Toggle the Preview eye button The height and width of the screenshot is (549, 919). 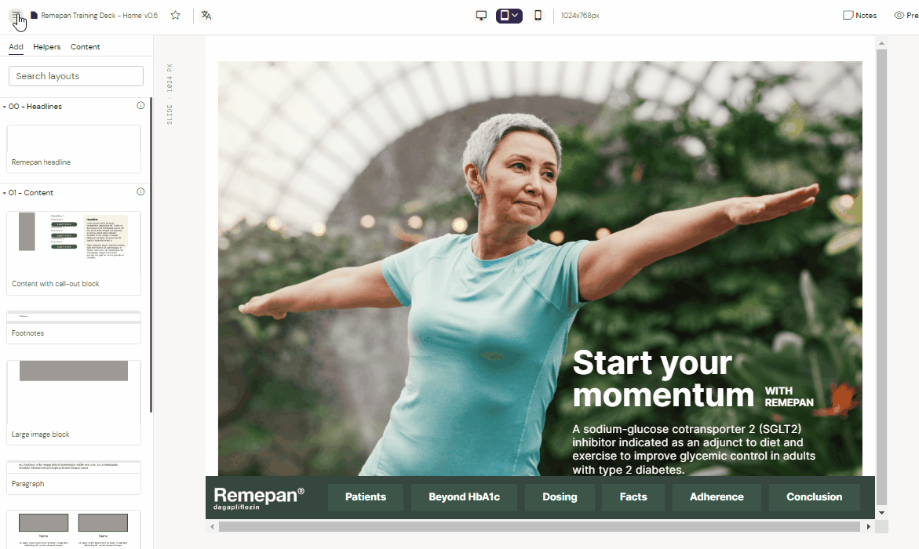(906, 15)
